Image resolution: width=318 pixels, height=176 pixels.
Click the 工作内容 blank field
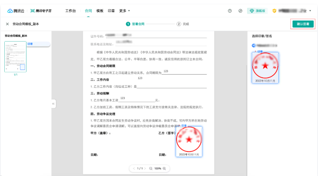[x=172, y=86]
